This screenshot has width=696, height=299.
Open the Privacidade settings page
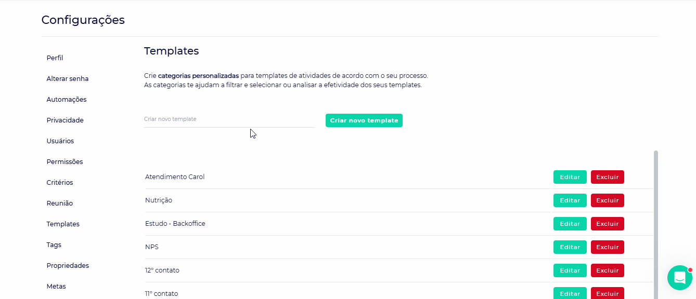point(65,120)
